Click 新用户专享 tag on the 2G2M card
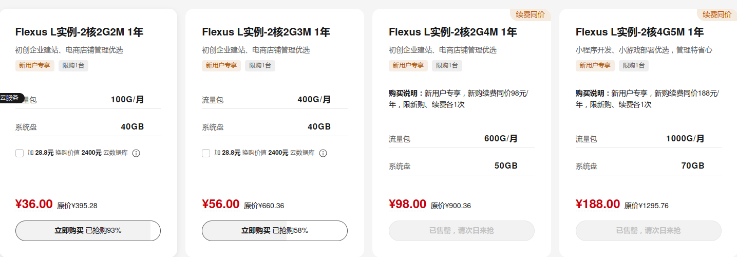Viewport: 737px width, 257px height. point(34,66)
